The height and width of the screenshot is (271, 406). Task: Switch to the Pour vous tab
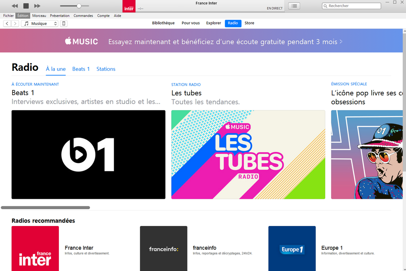pyautogui.click(x=191, y=23)
